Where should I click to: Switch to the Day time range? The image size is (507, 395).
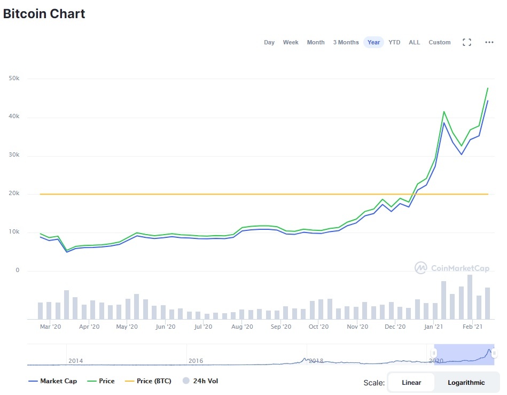tap(269, 42)
